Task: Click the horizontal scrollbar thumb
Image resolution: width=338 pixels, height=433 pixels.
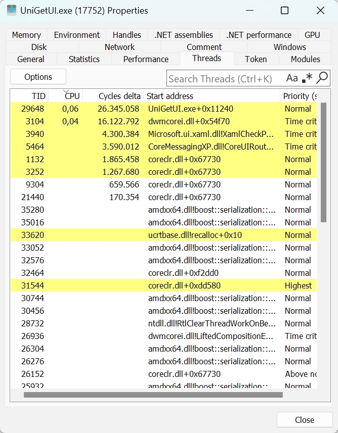Action: click(x=153, y=395)
